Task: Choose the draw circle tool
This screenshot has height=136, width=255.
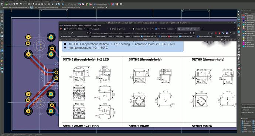Action: [239, 49]
